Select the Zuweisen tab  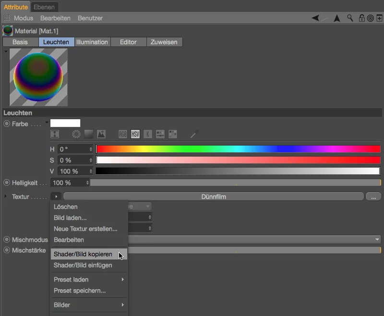tap(164, 42)
